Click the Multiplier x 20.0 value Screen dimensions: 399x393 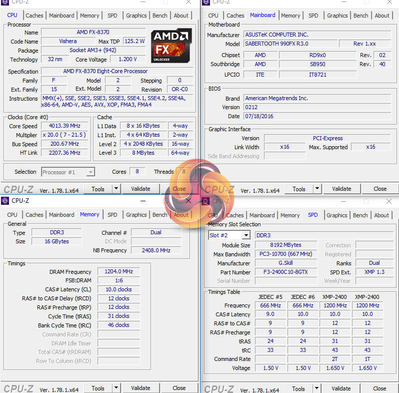click(x=64, y=135)
